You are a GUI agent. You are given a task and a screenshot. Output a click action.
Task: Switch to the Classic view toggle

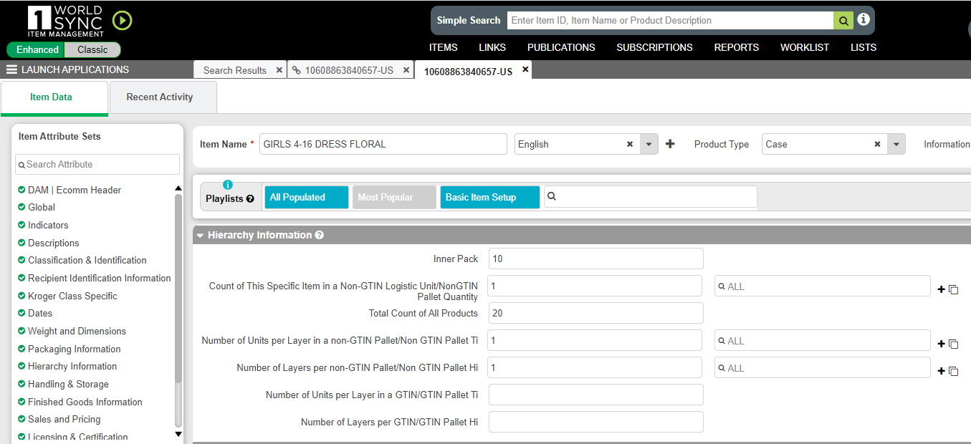coord(92,50)
